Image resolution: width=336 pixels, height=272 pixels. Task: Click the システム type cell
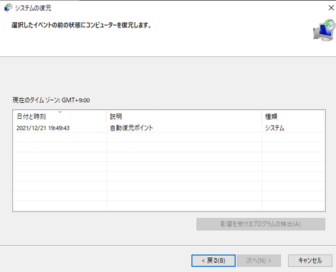(x=275, y=128)
